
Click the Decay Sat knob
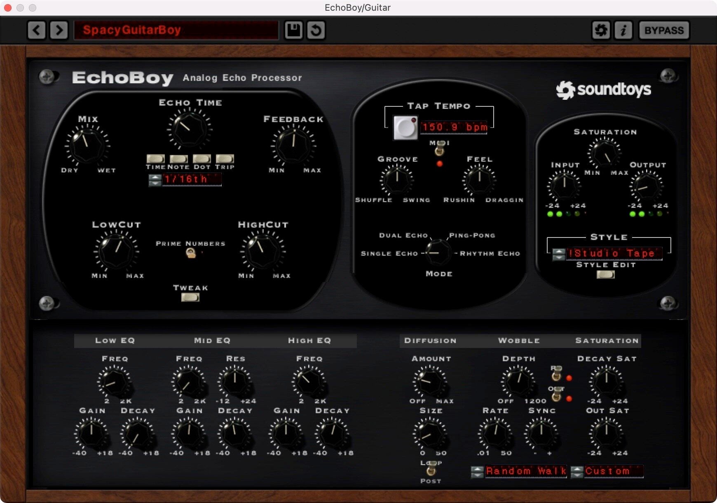606,382
